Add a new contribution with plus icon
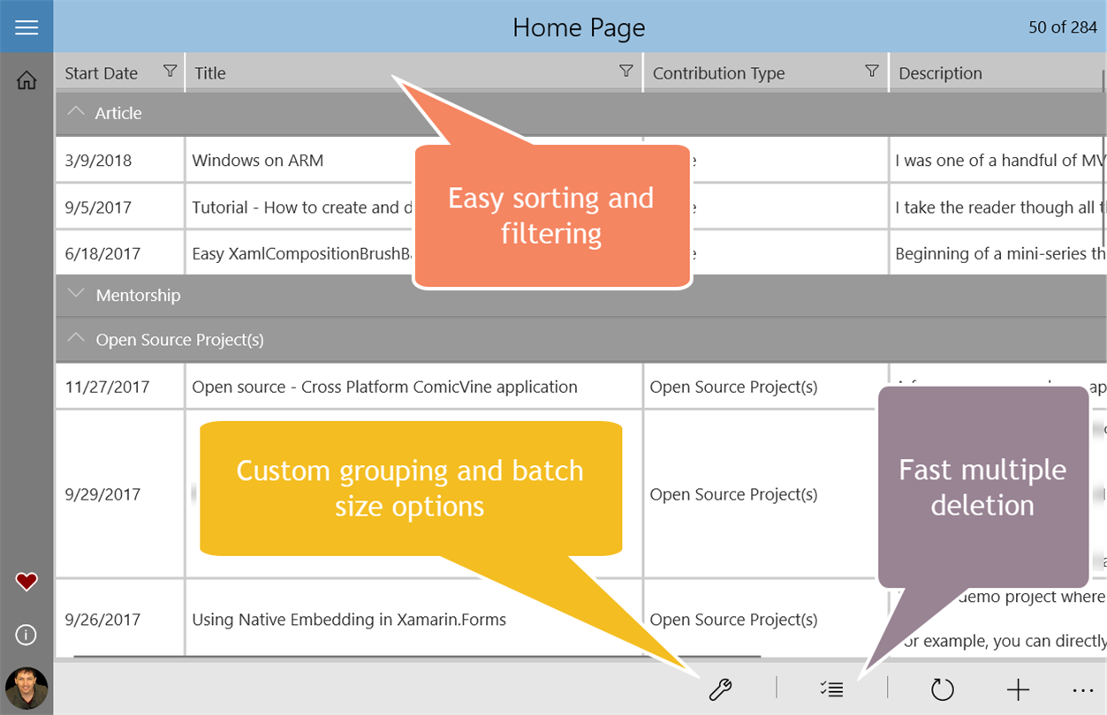 [1018, 689]
